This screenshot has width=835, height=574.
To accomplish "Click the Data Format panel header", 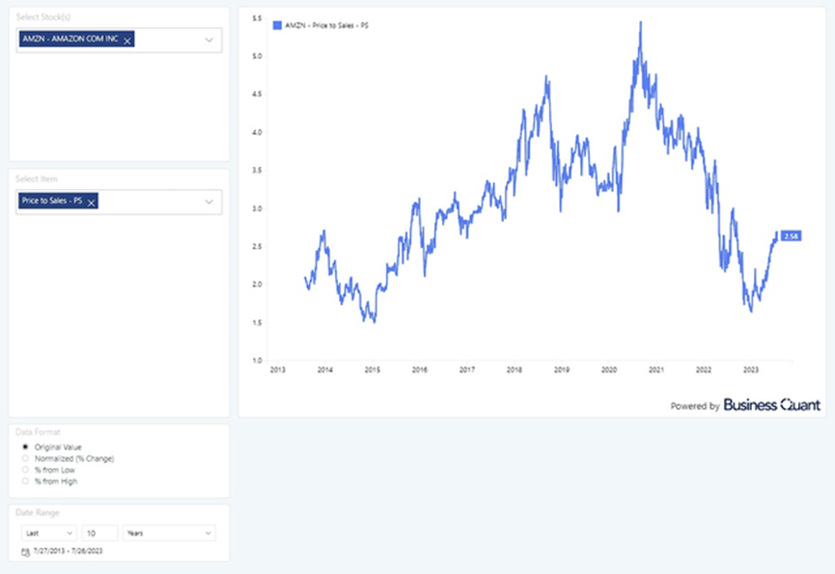I will point(39,433).
